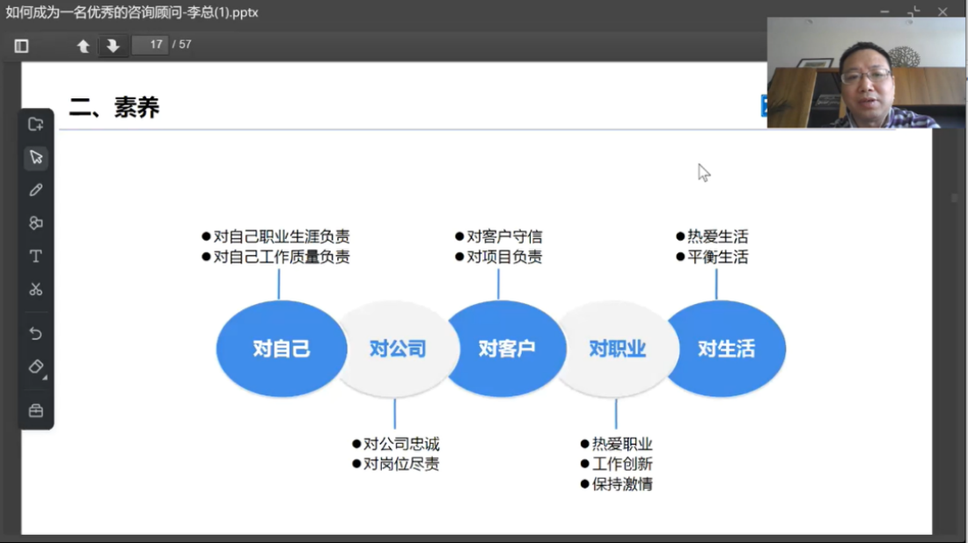The height and width of the screenshot is (543, 968).
Task: Select the Text tool
Action: tap(36, 256)
